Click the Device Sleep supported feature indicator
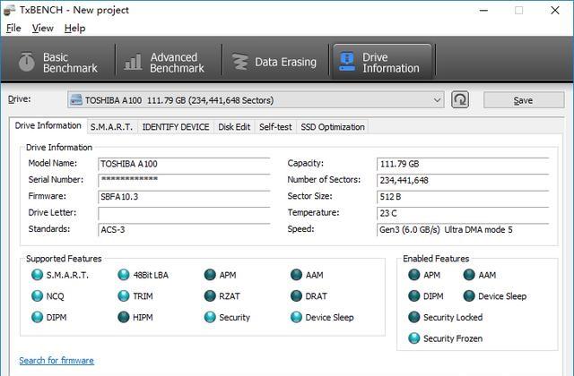This screenshot has height=376, width=574. coord(296,317)
